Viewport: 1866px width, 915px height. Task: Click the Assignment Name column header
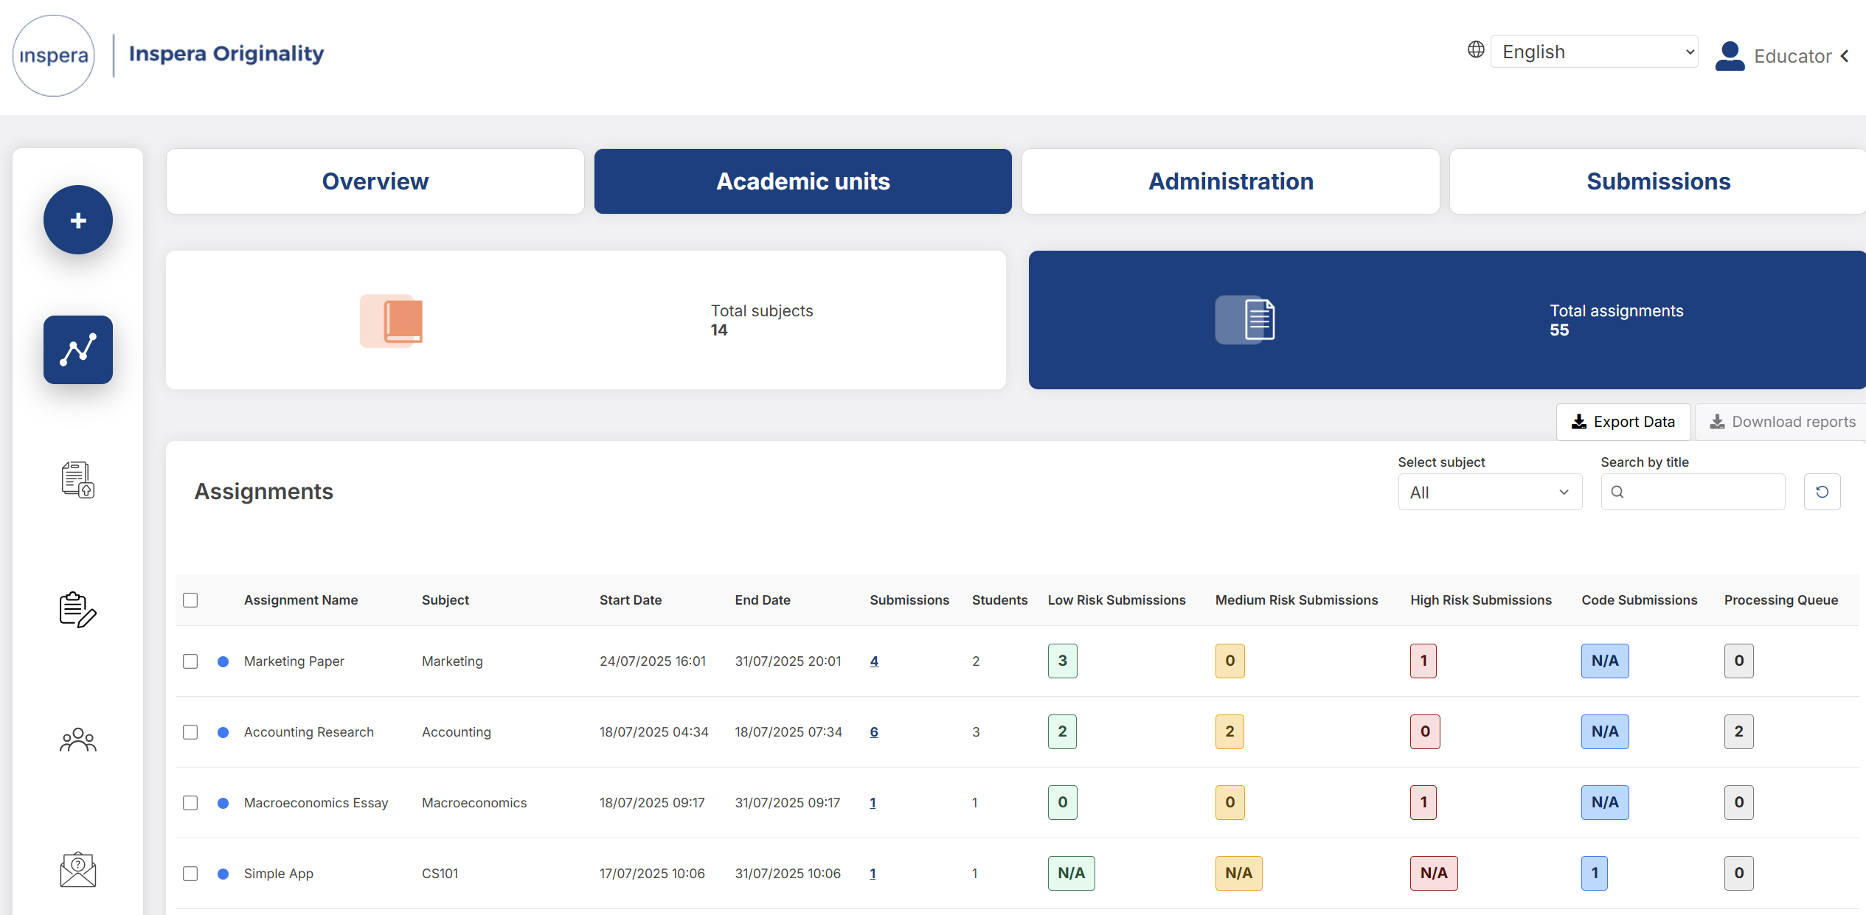(301, 600)
